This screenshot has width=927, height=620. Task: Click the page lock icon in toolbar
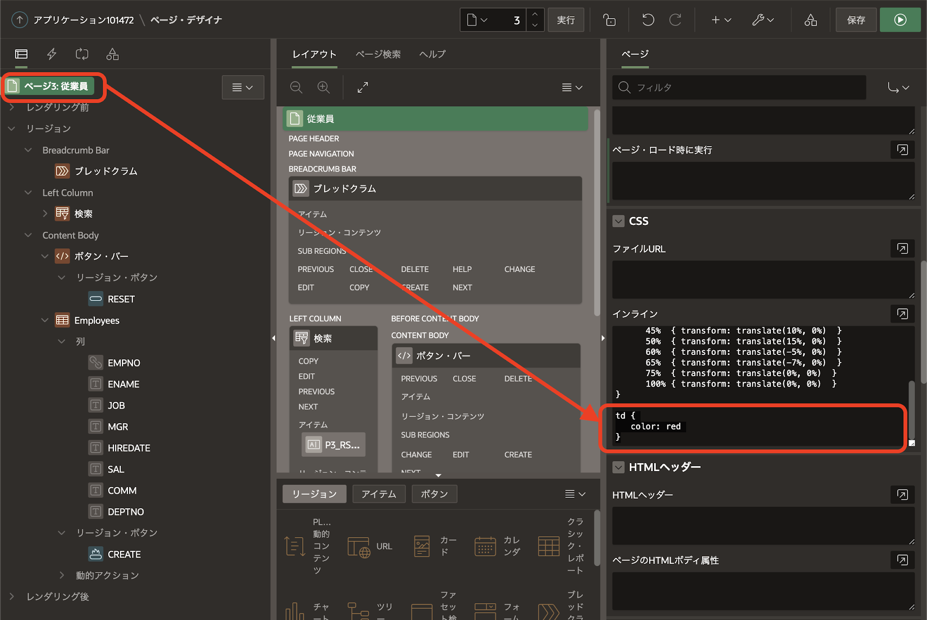(x=609, y=20)
